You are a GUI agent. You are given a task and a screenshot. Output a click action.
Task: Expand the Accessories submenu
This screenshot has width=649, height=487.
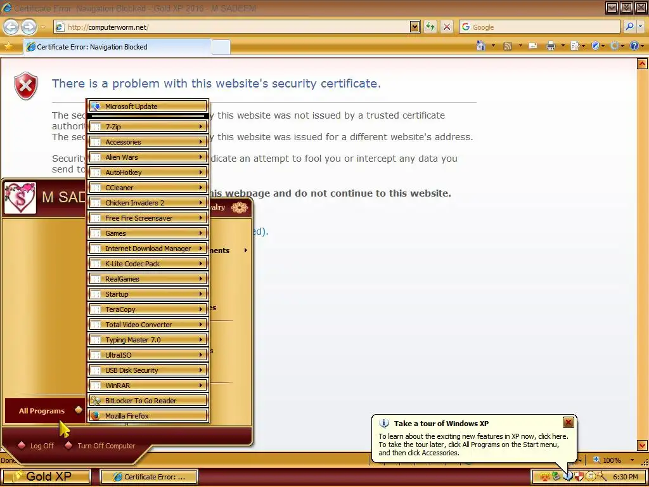[x=148, y=142]
